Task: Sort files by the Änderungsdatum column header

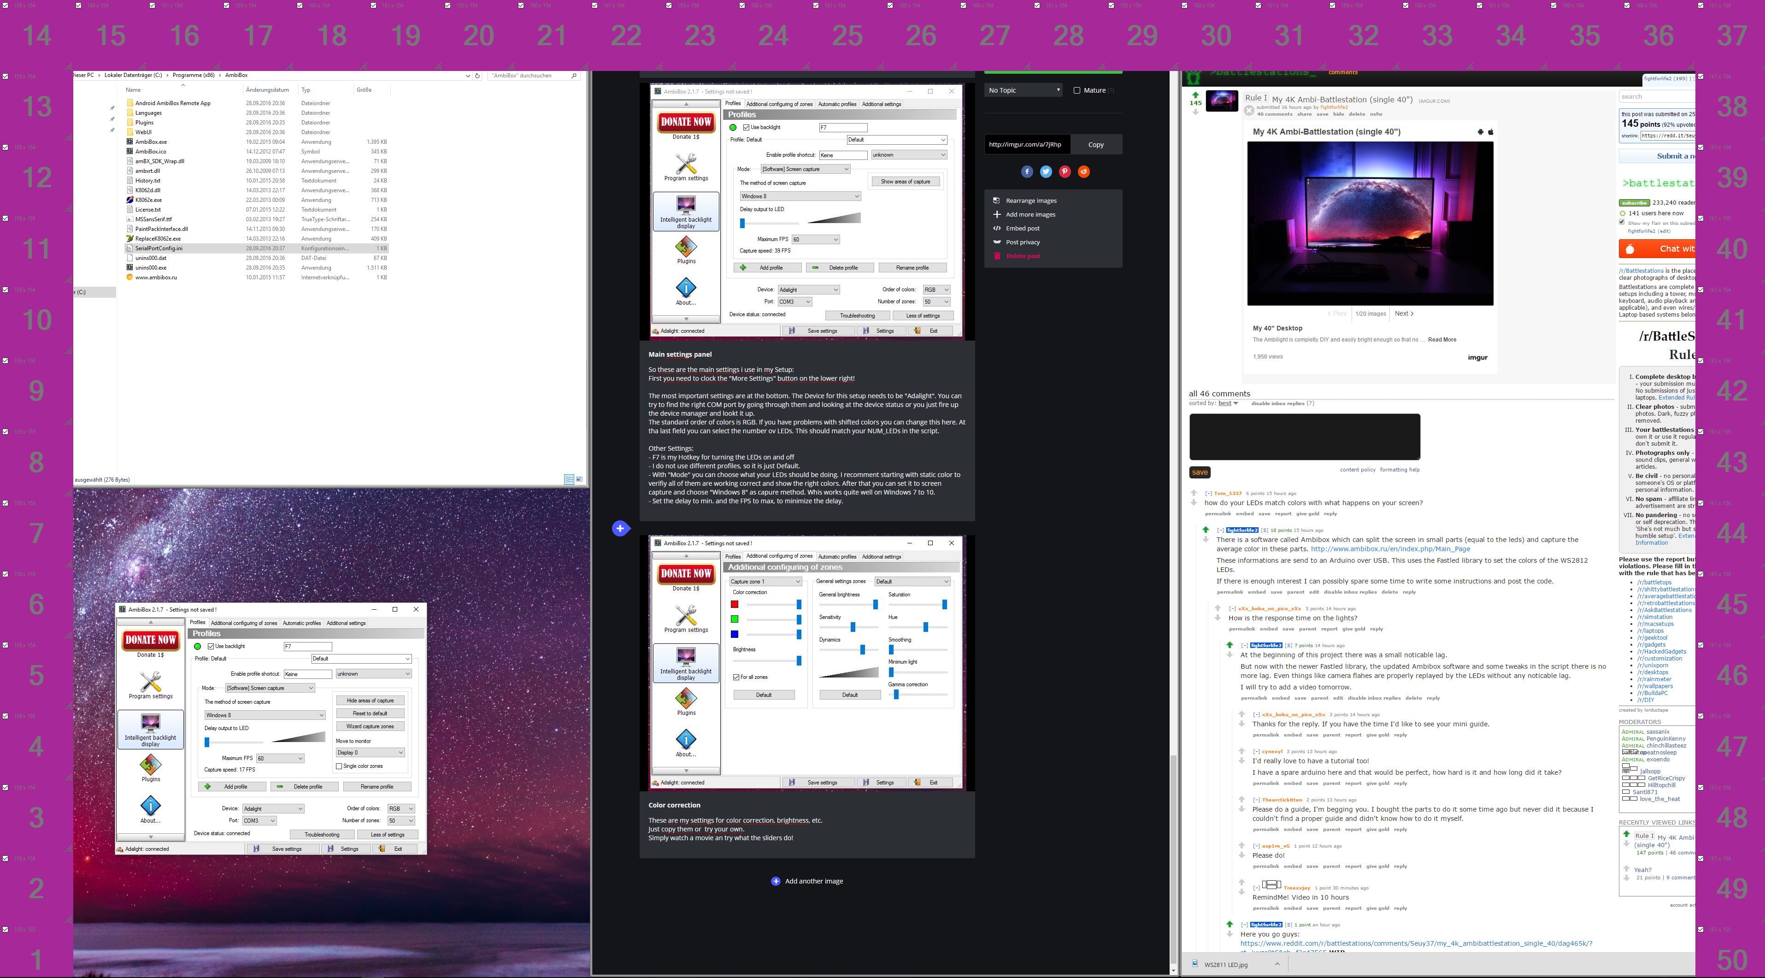Action: (x=267, y=90)
